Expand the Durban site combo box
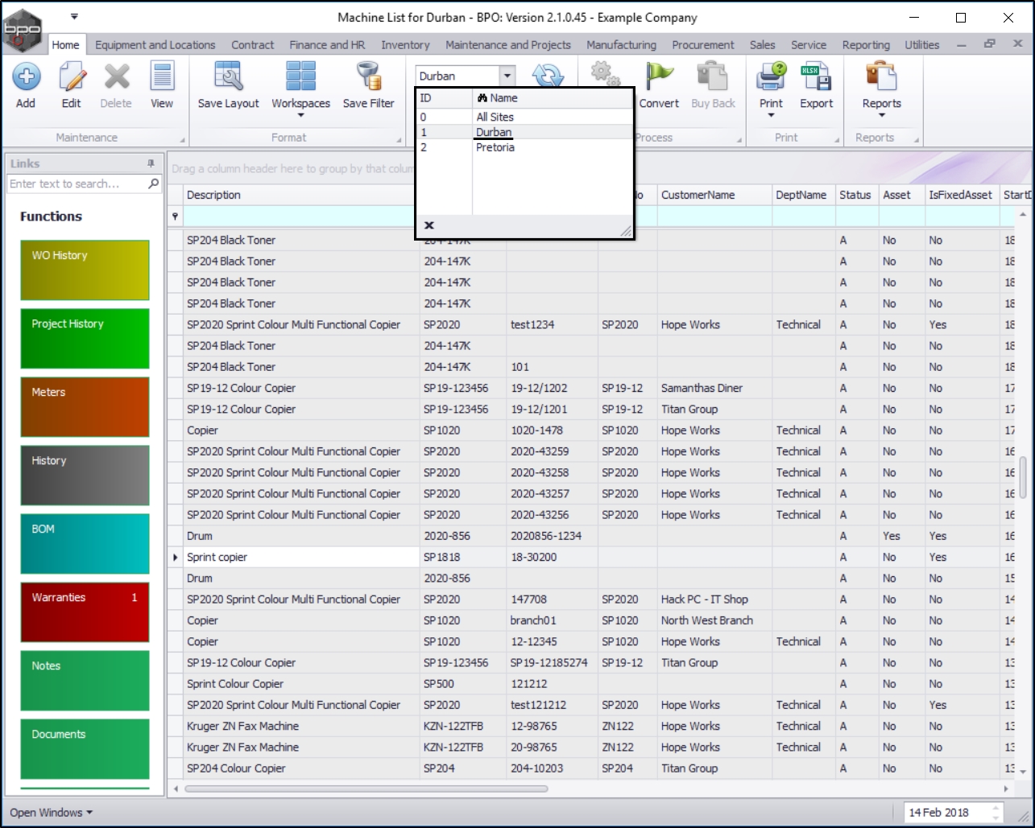Viewport: 1035px width, 828px height. (x=507, y=76)
